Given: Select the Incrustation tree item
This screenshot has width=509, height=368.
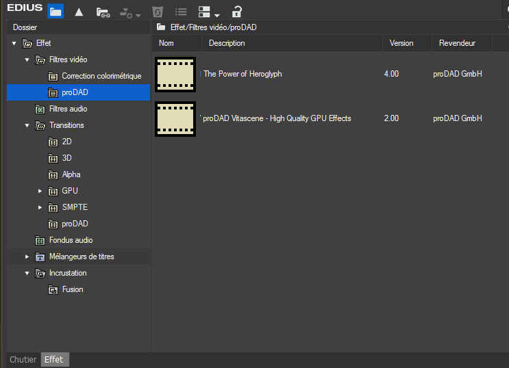Looking at the screenshot, I should pyautogui.click(x=68, y=273).
